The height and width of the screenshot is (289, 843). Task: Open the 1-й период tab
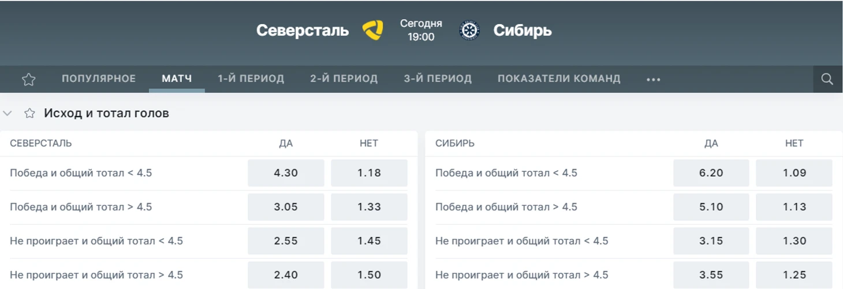[x=251, y=79]
